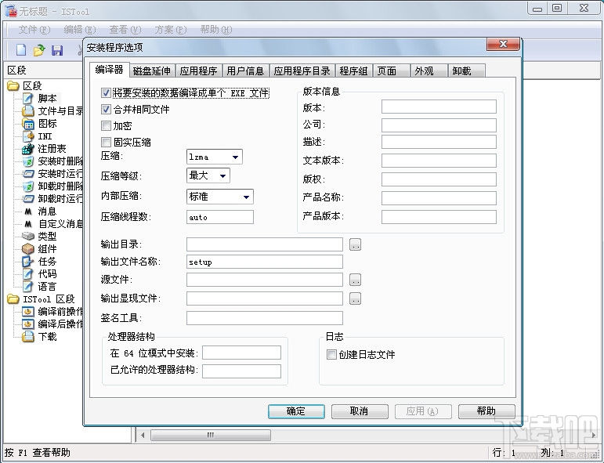Open the 压缩 lzma dropdown
Viewport: 604px width, 463px height.
point(215,157)
